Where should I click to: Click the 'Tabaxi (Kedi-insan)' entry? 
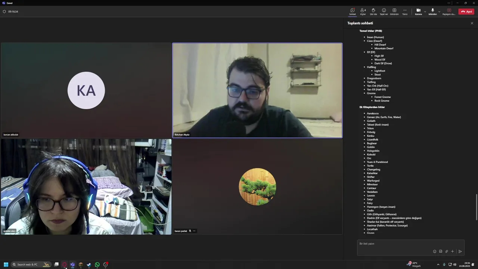pos(378,125)
